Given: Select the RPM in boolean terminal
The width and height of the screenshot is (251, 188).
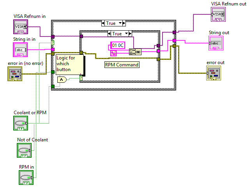Looking at the screenshot, I should click(26, 178).
